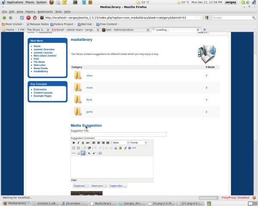Image resolution: width=258 pixels, height=206 pixels.
Task: Click inside the Suggestion Comment text area
Action: click(x=112, y=167)
